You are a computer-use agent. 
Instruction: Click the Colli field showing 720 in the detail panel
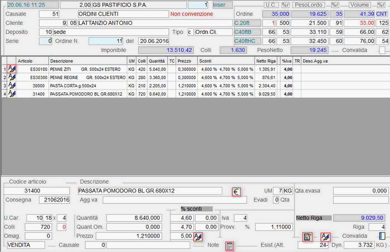(38, 227)
